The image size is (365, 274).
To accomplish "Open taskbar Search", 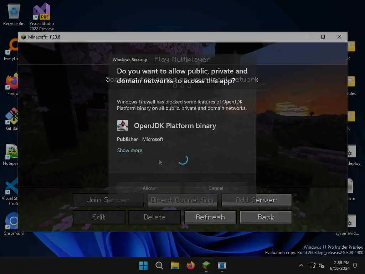I will coord(159,265).
